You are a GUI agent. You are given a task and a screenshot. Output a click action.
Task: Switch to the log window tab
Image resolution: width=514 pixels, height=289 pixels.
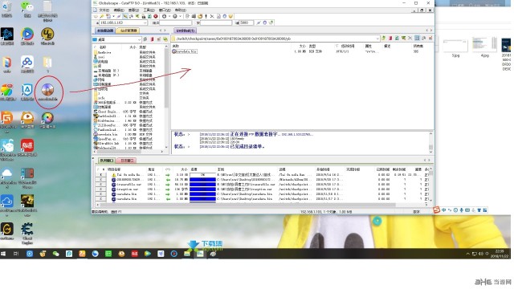pyautogui.click(x=127, y=161)
